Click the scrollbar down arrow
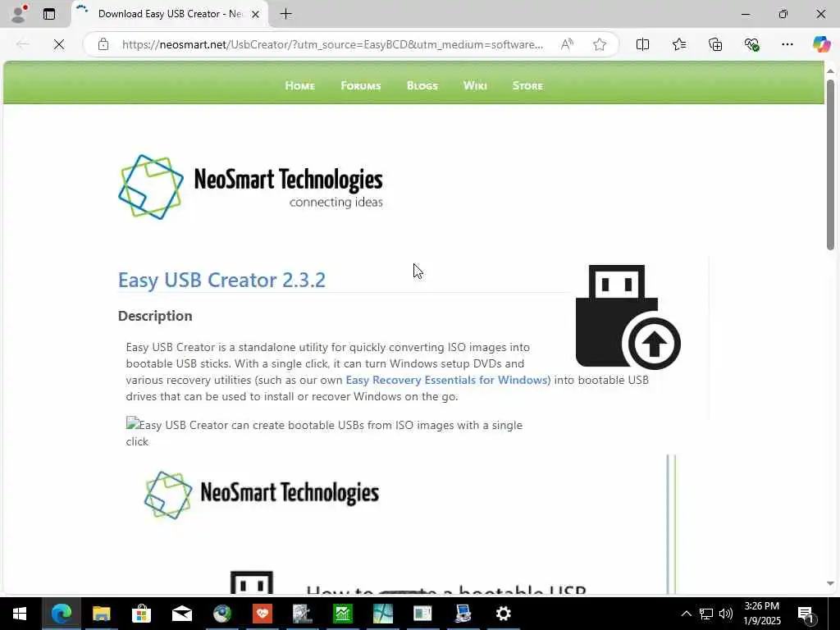Screen dimensions: 840x630 (x=830, y=584)
